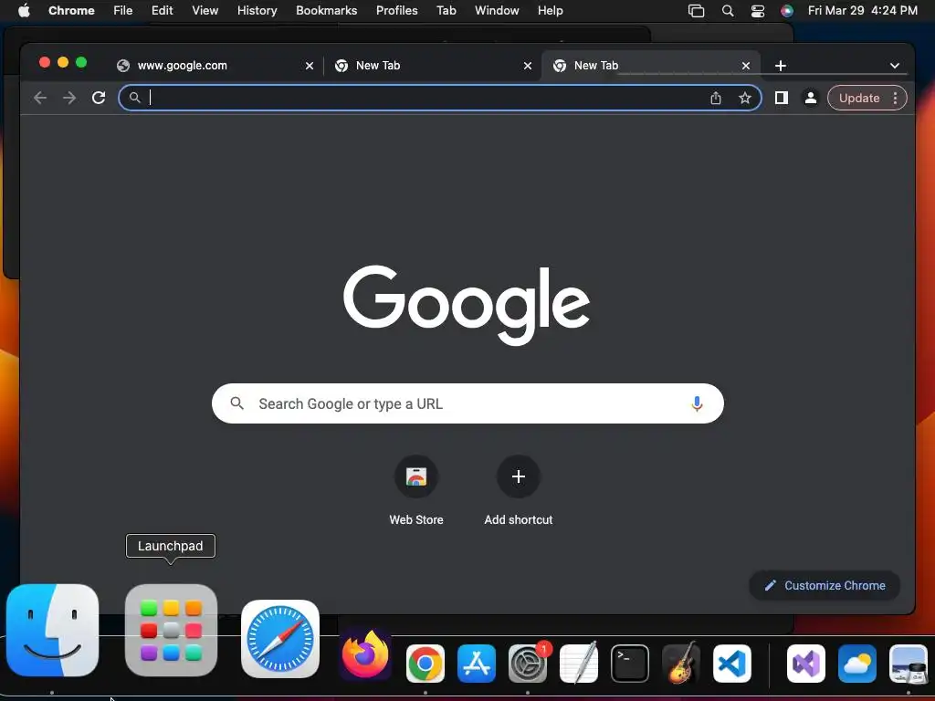The width and height of the screenshot is (935, 701).
Task: Open Control Center in the menu bar
Action: (757, 11)
